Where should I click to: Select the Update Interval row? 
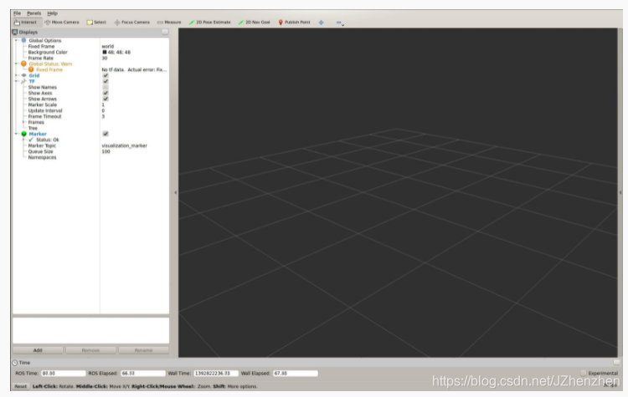pos(90,110)
